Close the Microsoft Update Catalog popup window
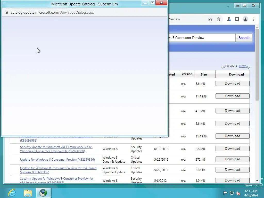 click(161, 3)
